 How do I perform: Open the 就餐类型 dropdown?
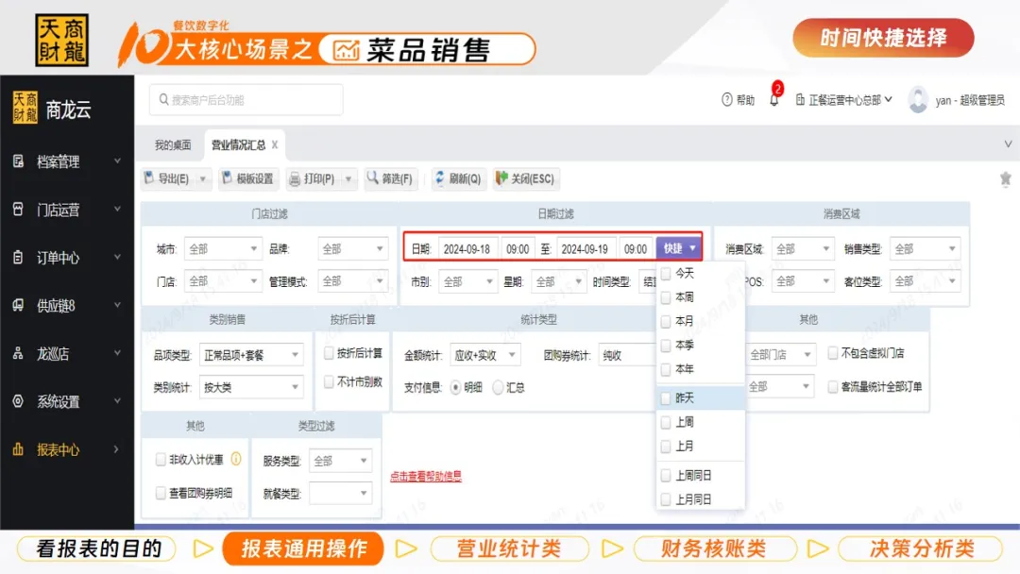tap(340, 494)
